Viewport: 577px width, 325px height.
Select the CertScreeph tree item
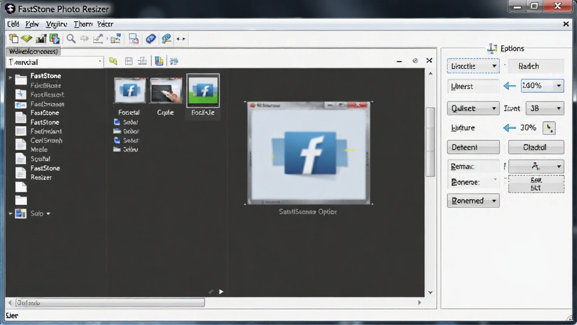[46, 140]
